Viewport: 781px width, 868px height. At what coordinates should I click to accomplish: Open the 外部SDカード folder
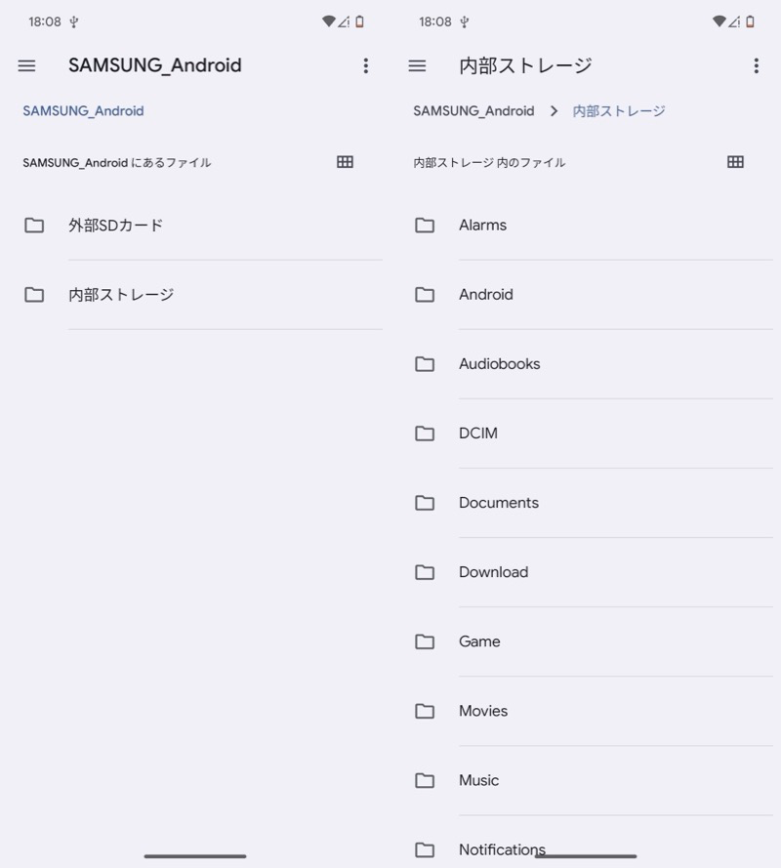tap(115, 226)
